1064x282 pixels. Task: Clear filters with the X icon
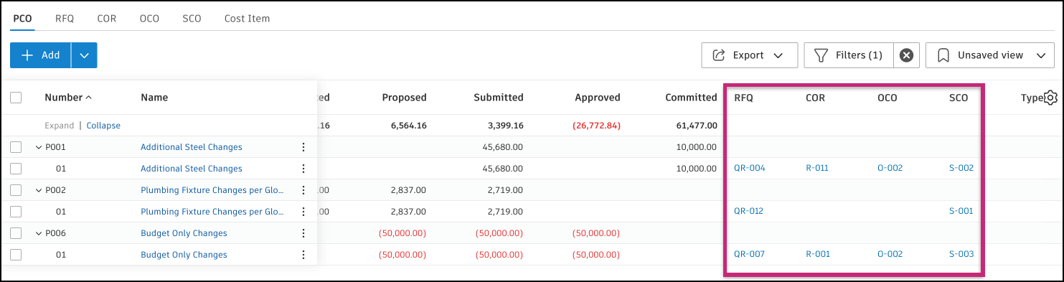(x=906, y=55)
